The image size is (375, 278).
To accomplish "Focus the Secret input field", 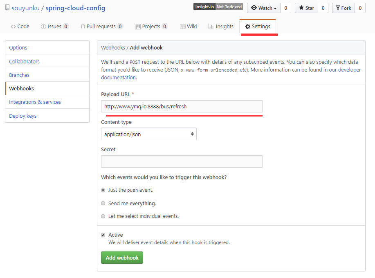I will tap(182, 161).
